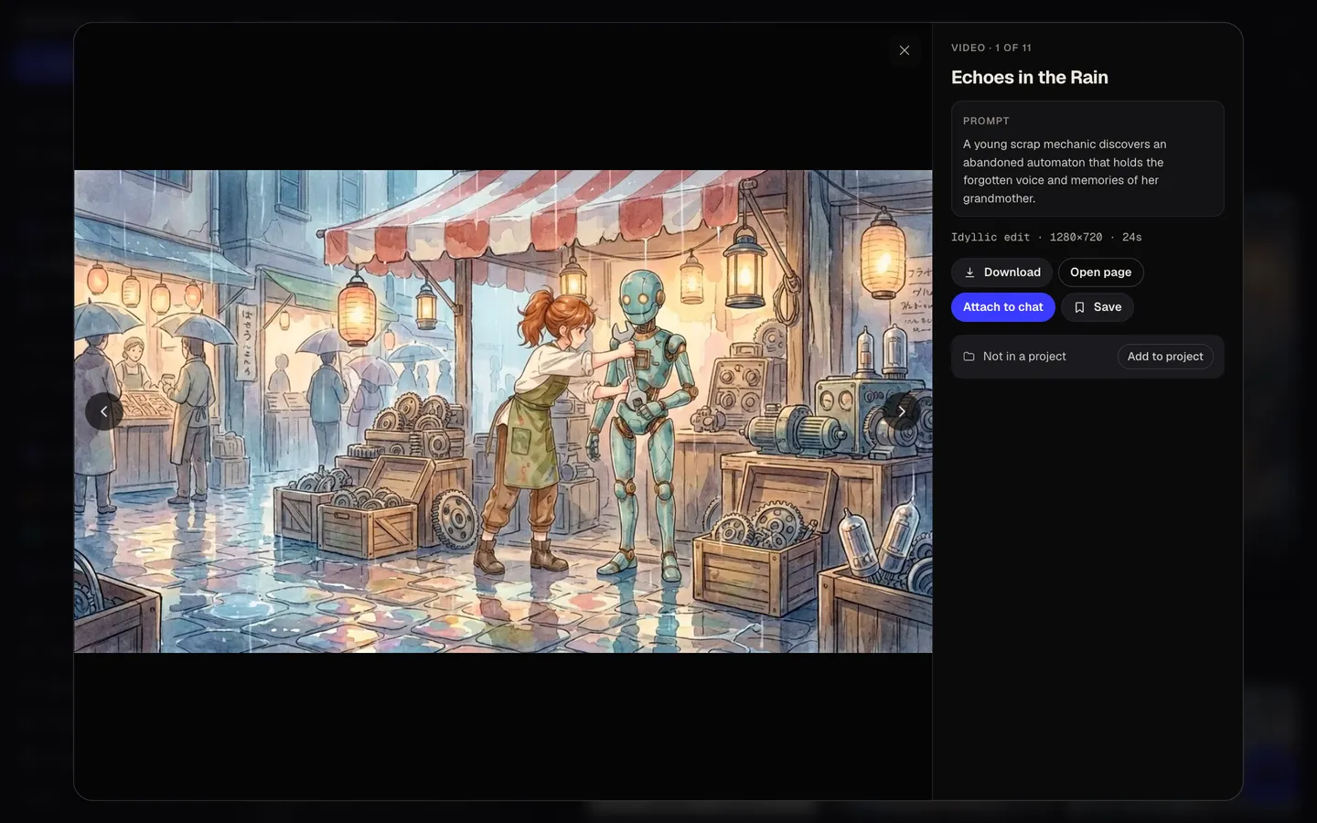Click the 'Idyllic edit · 1280×720 · 24s' metadata
Viewport: 1317px width, 823px height.
[x=1046, y=237]
